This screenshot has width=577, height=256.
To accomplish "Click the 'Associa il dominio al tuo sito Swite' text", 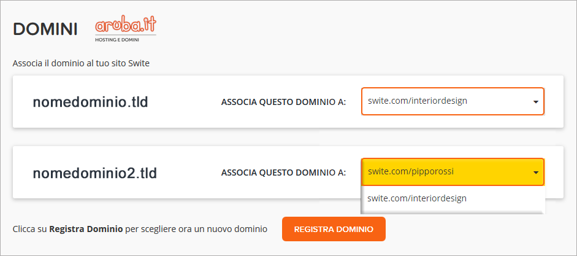I will [82, 63].
